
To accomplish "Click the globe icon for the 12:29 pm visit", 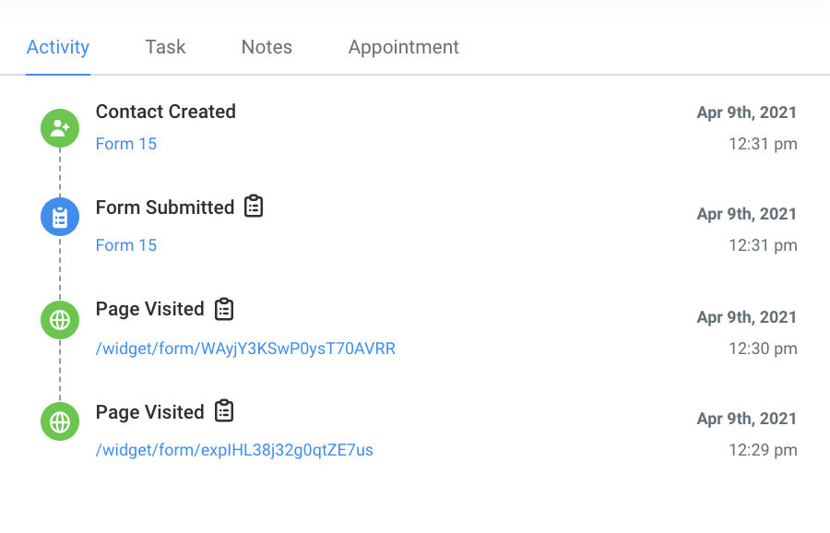I will [x=60, y=421].
